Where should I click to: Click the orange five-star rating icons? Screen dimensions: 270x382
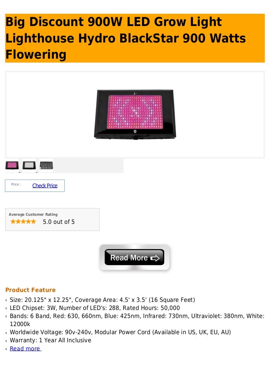[23, 221]
